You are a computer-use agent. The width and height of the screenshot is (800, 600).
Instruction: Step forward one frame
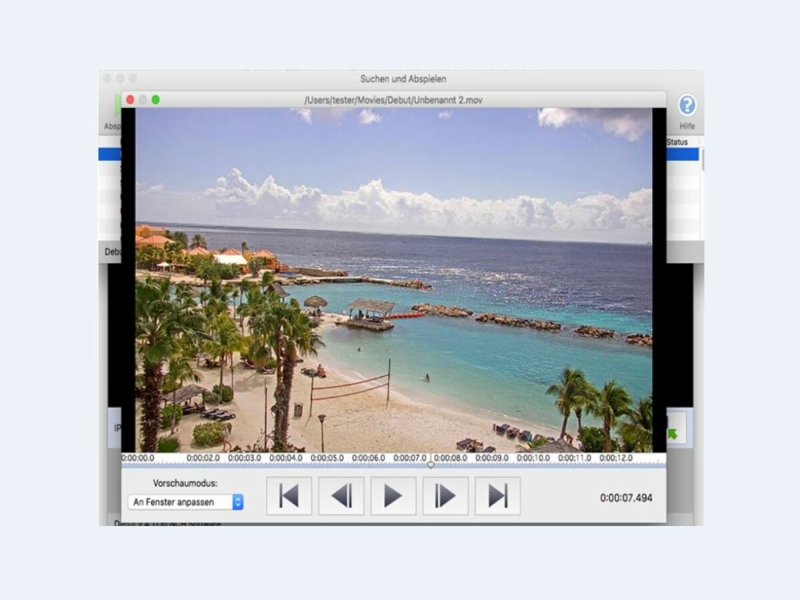point(445,496)
